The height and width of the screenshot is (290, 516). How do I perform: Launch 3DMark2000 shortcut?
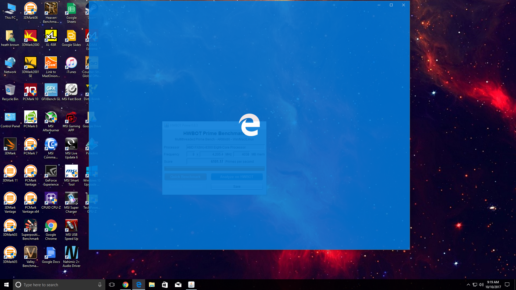[x=30, y=38]
